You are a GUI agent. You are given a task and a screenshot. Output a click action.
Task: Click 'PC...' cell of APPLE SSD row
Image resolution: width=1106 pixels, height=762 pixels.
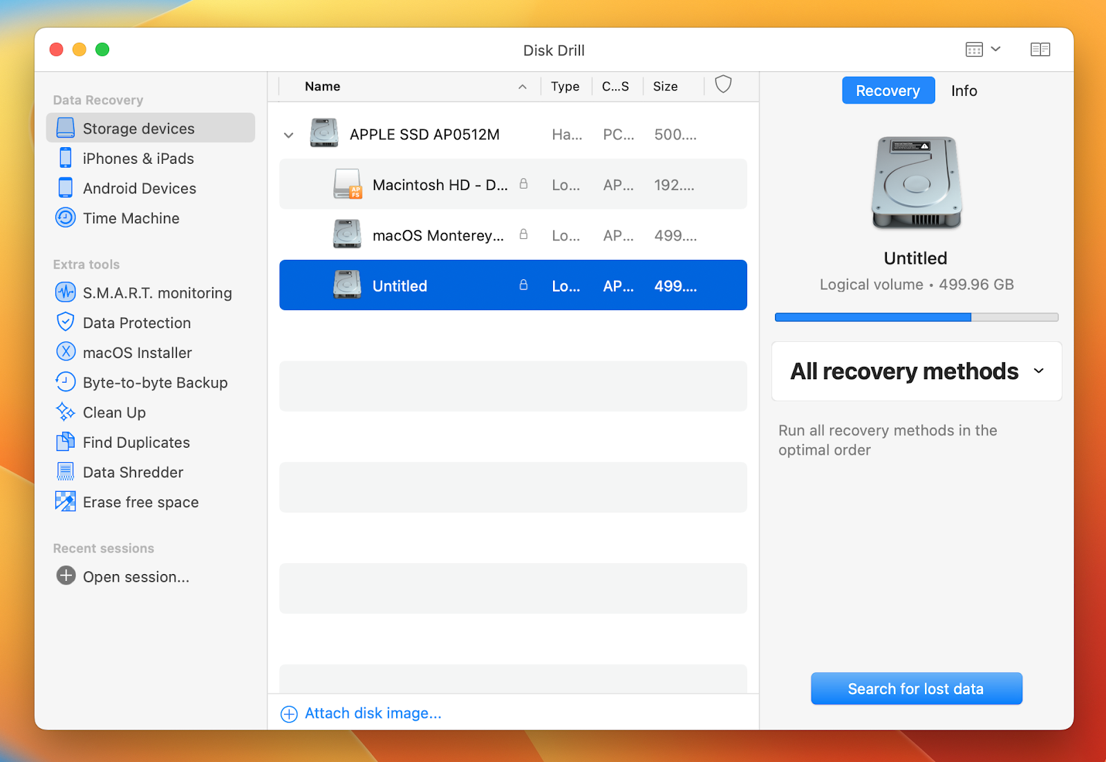[x=618, y=135]
